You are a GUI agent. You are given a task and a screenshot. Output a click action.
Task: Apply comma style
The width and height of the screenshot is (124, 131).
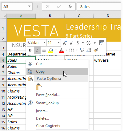(95, 43)
